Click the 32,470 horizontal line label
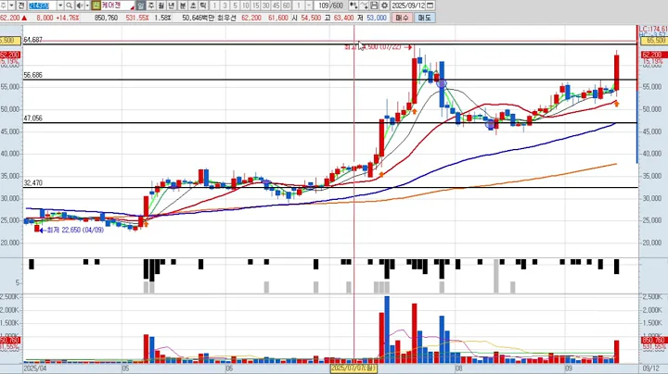668x374 pixels. (x=32, y=183)
